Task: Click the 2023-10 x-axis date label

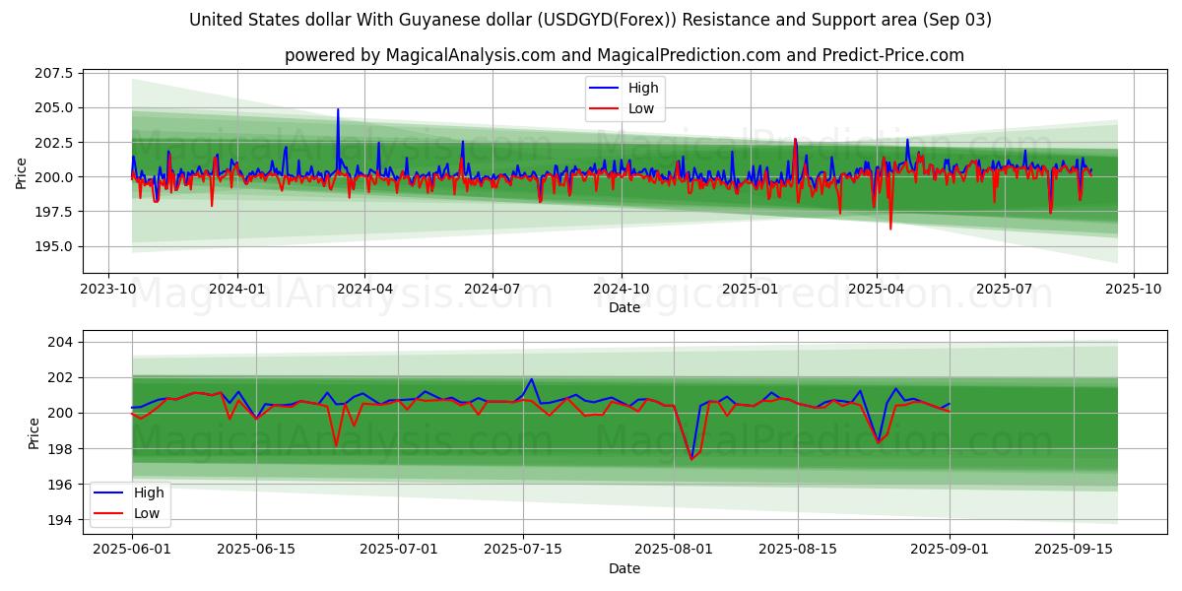Action: pyautogui.click(x=108, y=290)
